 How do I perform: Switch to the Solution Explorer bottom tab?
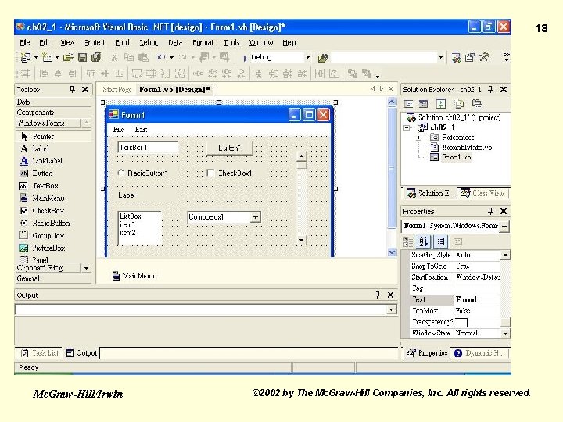(x=429, y=194)
